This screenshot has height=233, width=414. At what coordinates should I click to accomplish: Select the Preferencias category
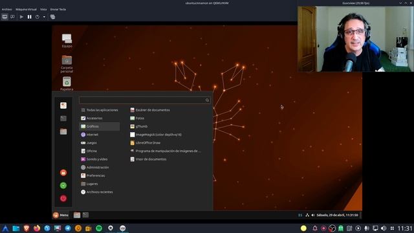point(100,175)
